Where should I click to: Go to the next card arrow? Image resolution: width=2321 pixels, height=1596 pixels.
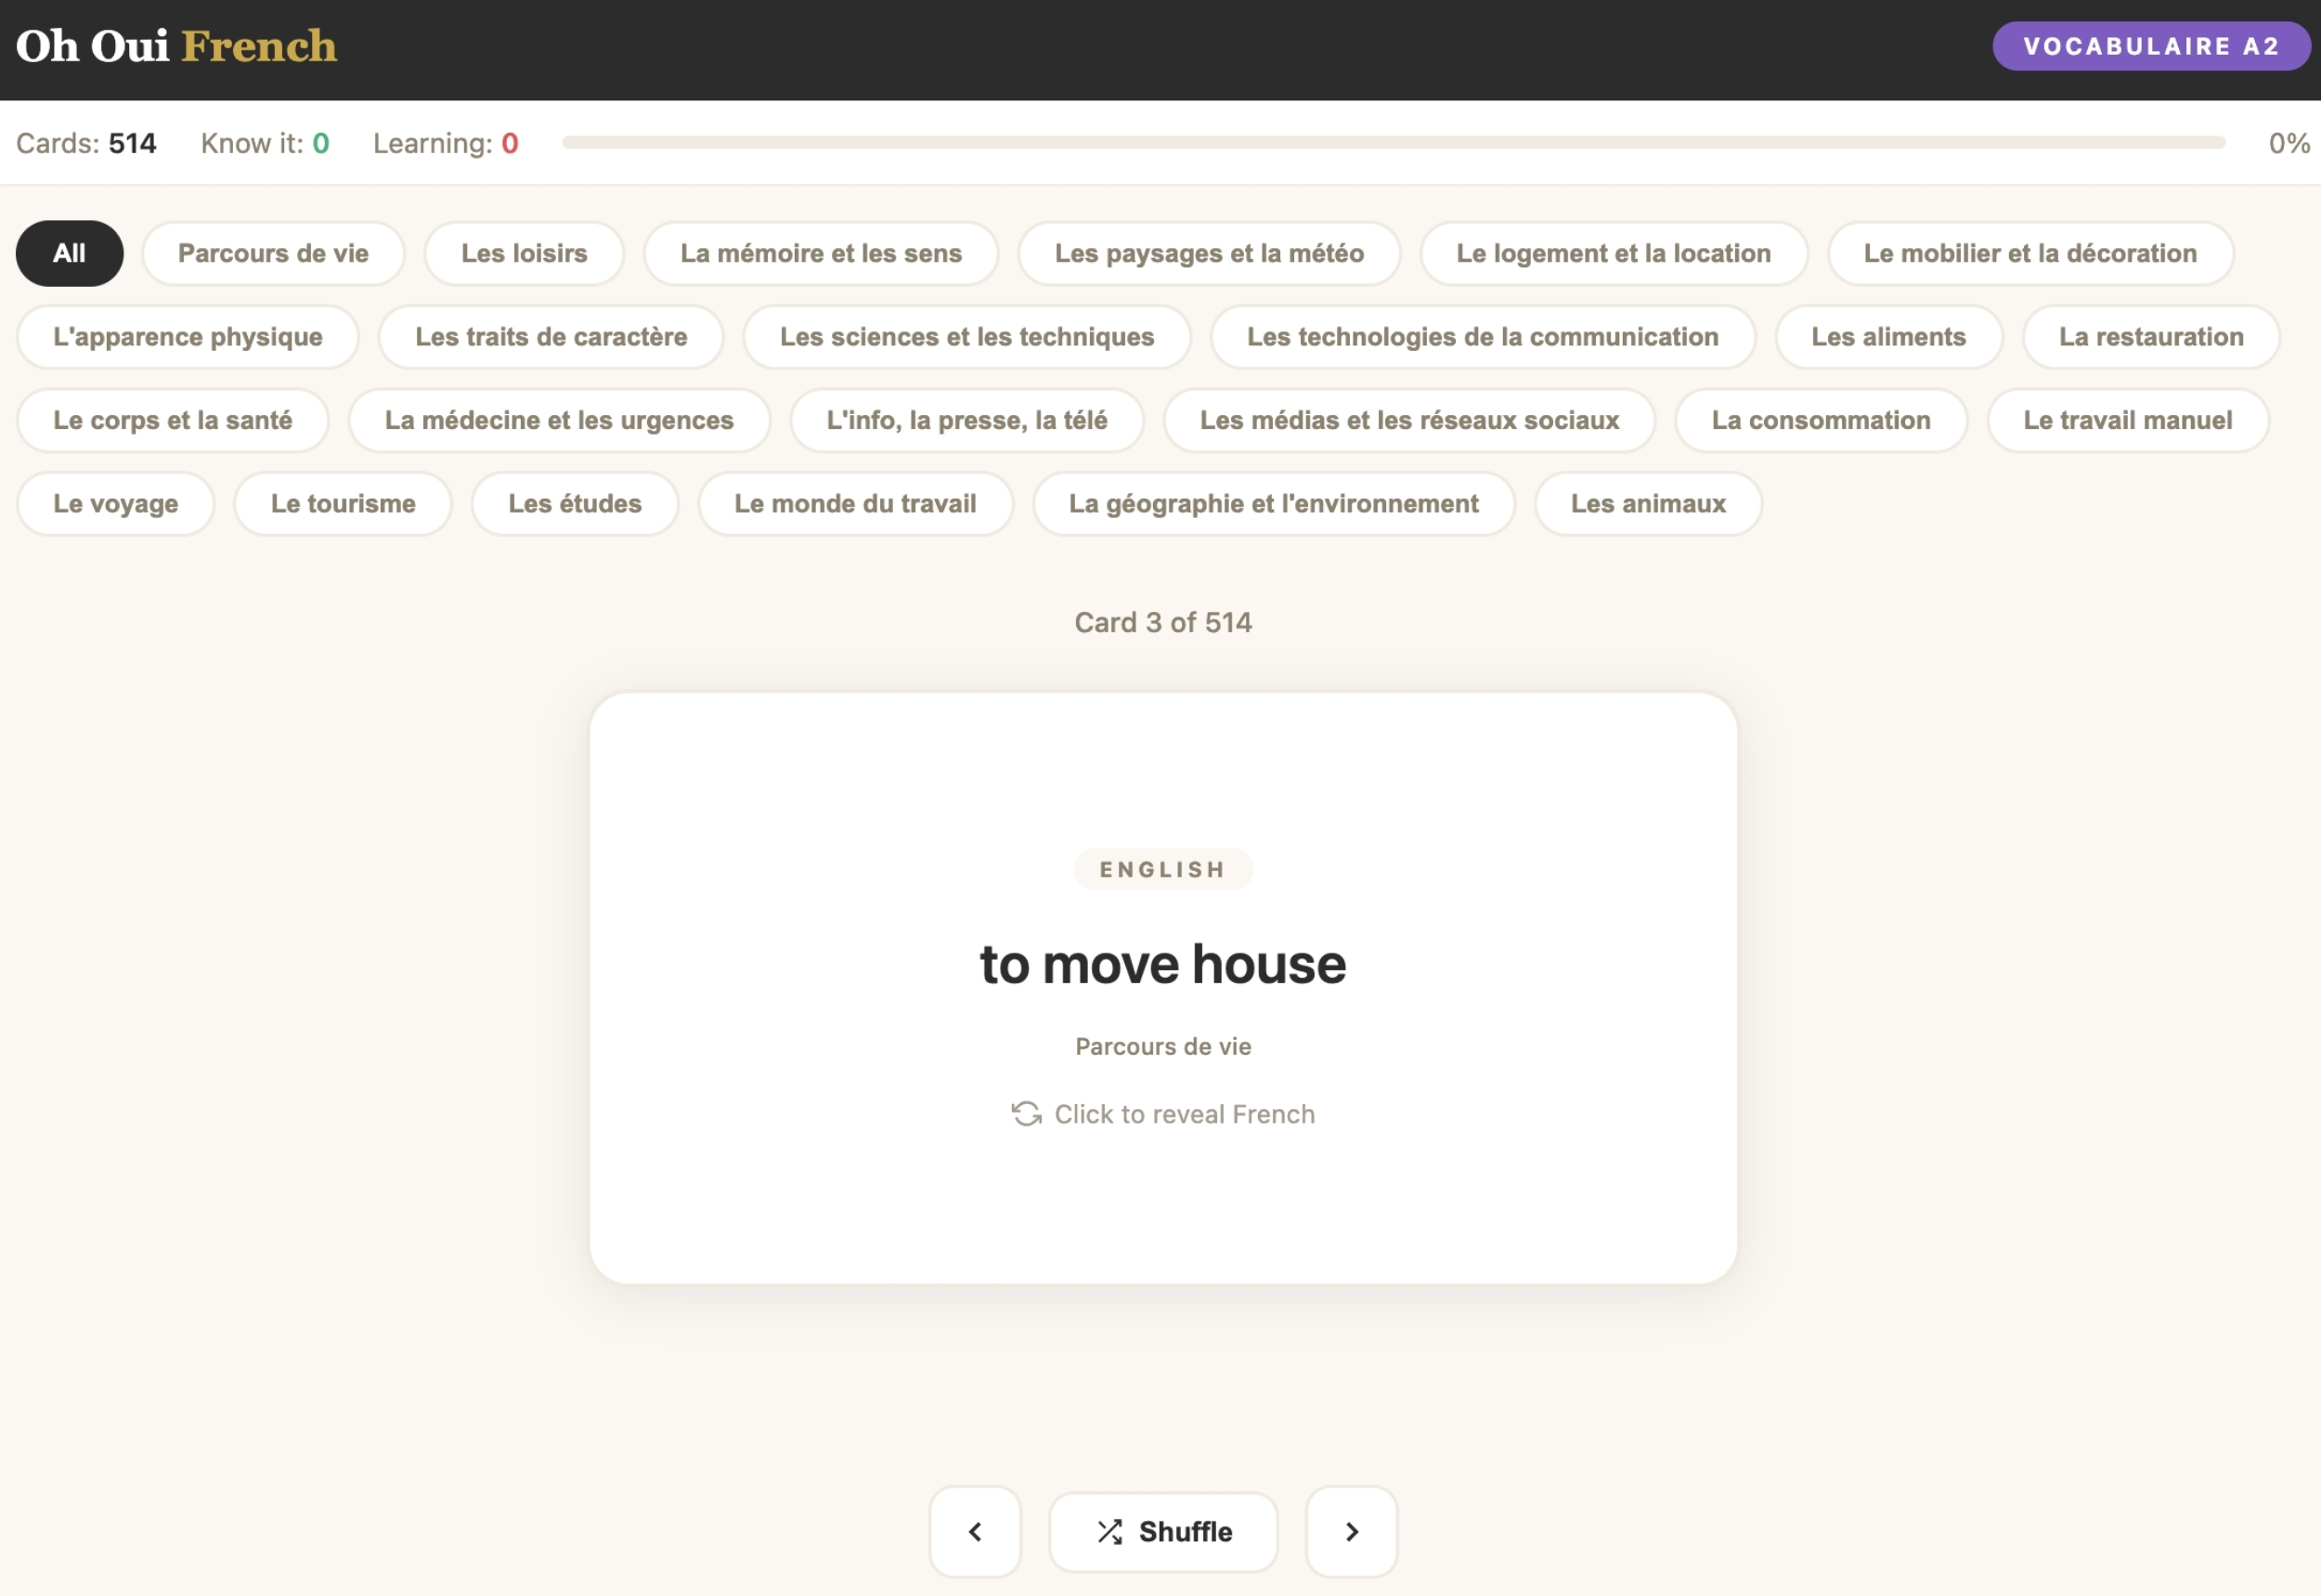tap(1351, 1531)
